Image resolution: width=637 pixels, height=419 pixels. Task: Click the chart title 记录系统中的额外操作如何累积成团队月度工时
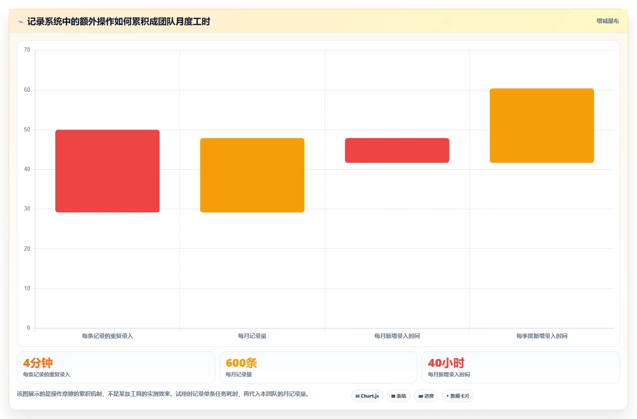[x=119, y=22]
